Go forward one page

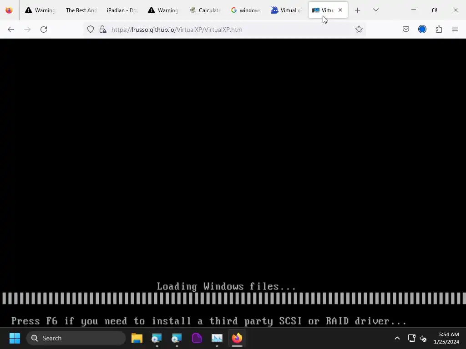click(x=27, y=30)
